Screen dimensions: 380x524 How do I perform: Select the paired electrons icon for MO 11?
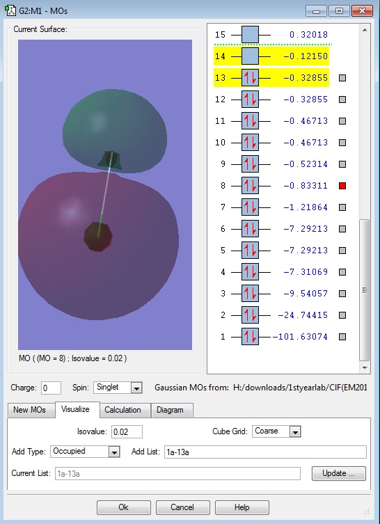(x=250, y=121)
